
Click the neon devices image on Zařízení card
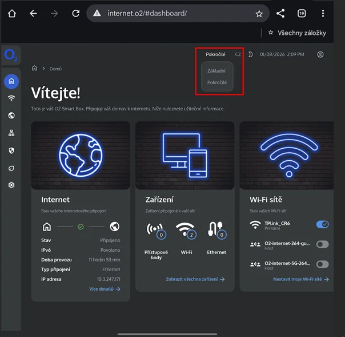point(185,156)
